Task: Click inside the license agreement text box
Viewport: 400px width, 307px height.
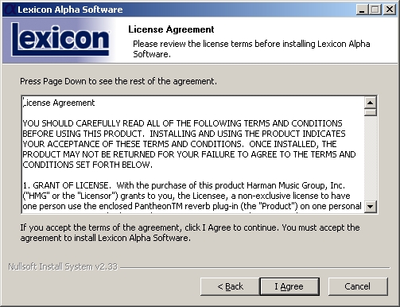Action: click(x=193, y=154)
